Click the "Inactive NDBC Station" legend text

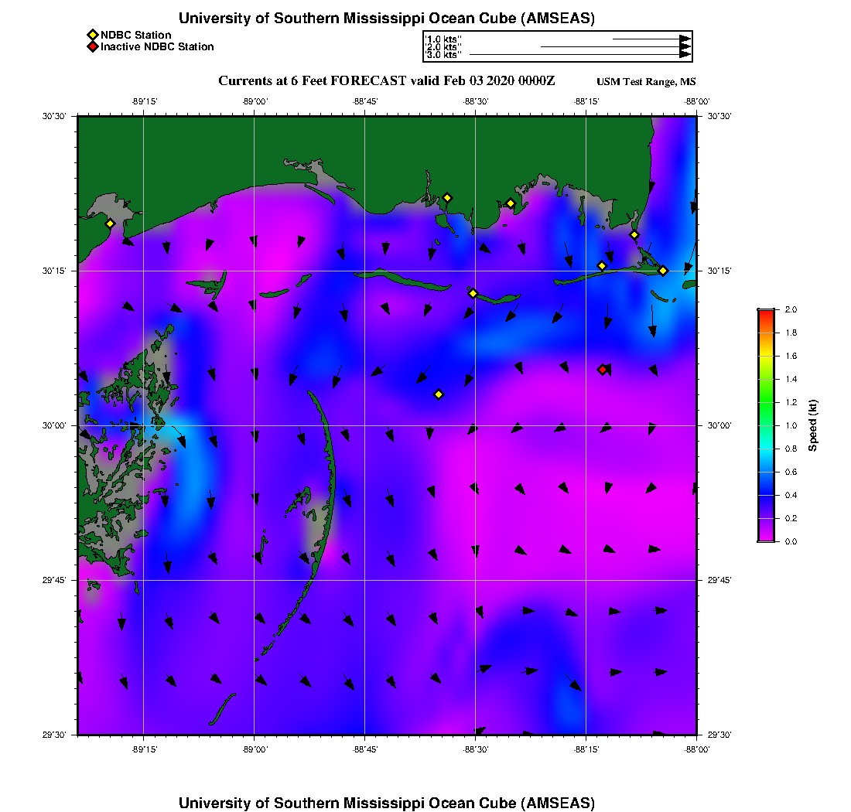click(157, 46)
